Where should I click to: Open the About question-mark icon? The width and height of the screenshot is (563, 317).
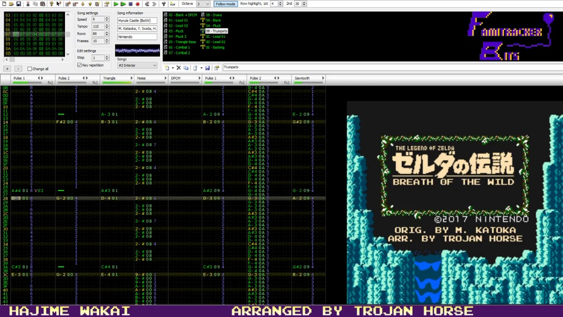(x=51, y=4)
